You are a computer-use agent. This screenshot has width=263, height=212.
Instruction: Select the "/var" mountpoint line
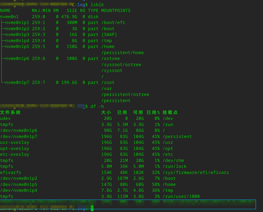point(107,88)
